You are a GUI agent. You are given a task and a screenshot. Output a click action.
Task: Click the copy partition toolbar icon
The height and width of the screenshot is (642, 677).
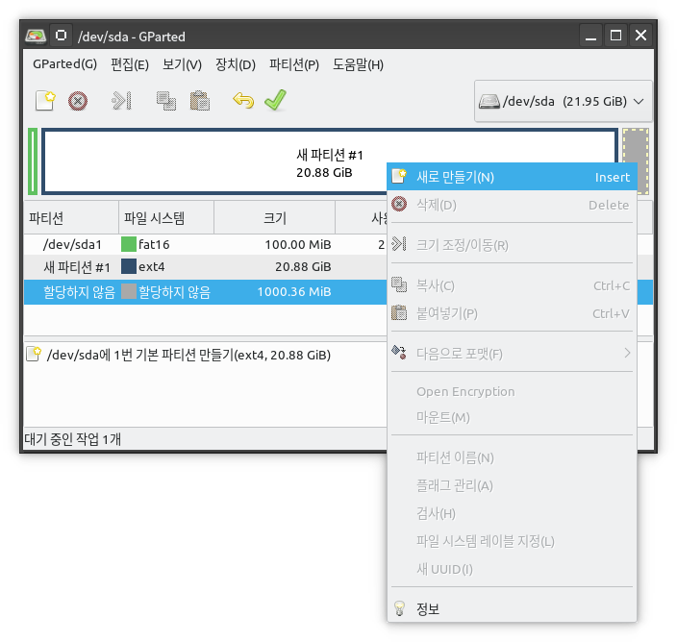(166, 101)
